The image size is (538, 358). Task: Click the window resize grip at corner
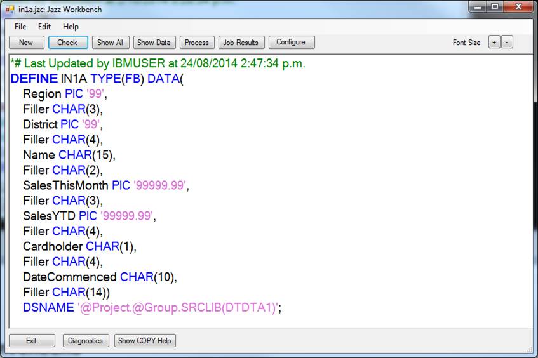tap(529, 349)
